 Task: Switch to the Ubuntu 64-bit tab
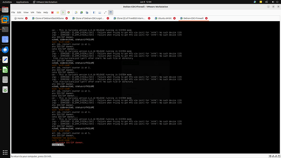coord(163,18)
